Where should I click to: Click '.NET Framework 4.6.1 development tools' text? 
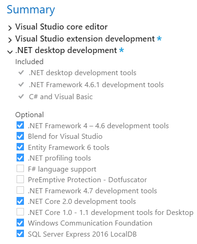(96, 85)
